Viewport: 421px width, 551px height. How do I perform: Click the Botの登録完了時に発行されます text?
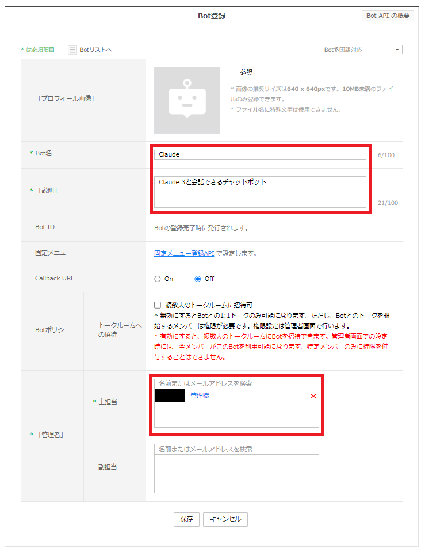tap(201, 228)
